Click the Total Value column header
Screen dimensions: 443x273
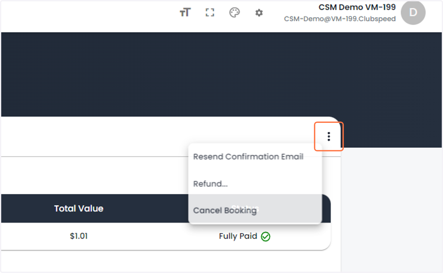(x=79, y=208)
